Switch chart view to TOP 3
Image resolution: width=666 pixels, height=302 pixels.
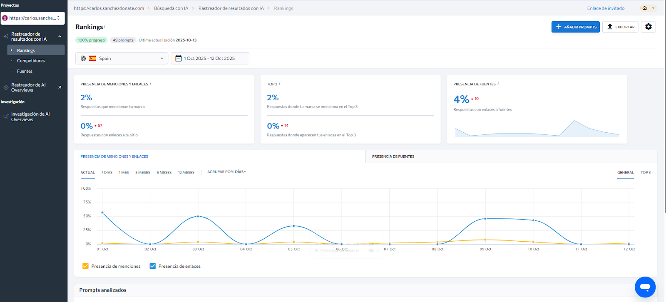click(x=645, y=173)
